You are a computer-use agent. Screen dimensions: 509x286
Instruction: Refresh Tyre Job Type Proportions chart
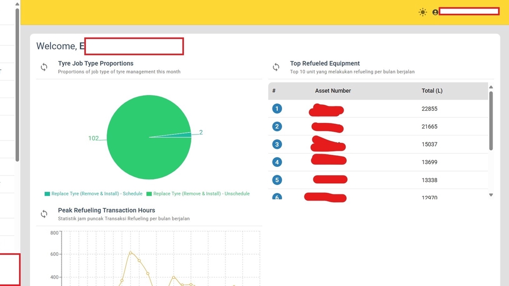tap(44, 67)
